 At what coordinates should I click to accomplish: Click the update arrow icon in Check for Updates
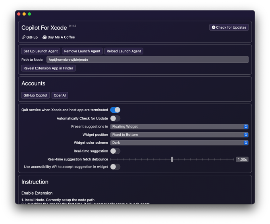[214, 27]
